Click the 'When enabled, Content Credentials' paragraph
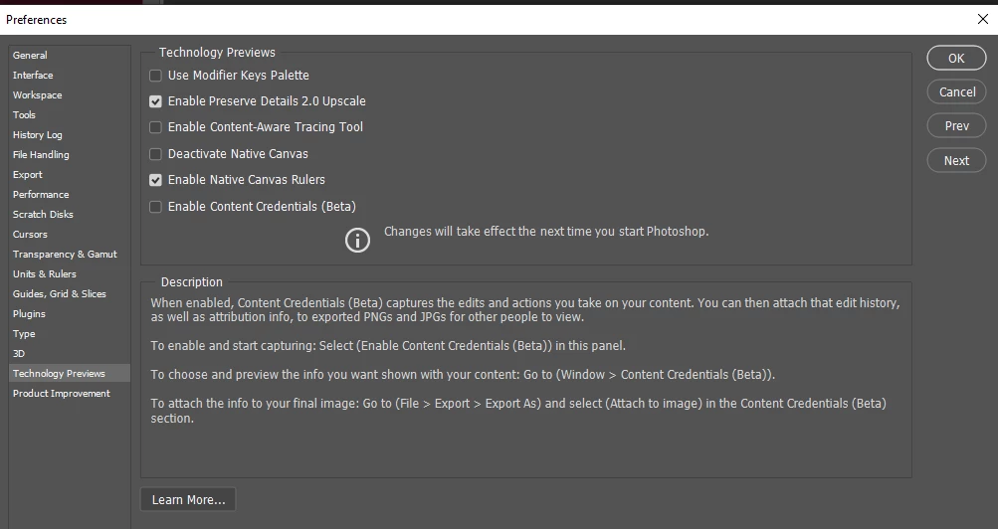 [x=525, y=309]
